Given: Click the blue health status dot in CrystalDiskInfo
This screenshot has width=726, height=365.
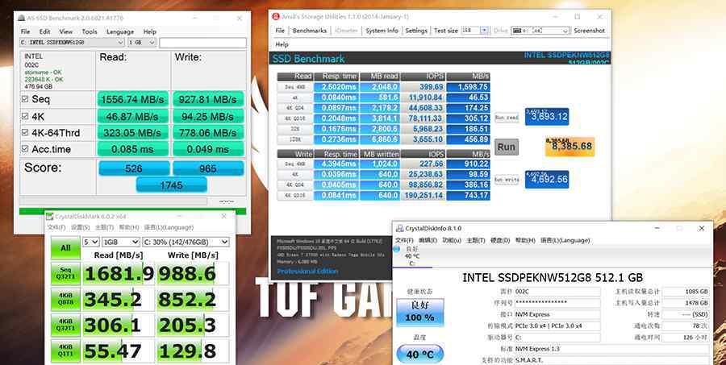Looking at the screenshot, I should 396,249.
